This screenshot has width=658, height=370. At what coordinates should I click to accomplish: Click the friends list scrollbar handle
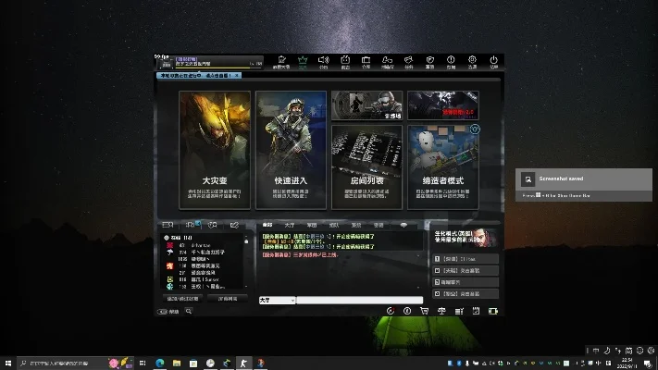click(246, 241)
